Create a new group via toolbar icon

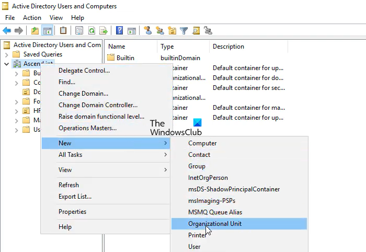pos(160,30)
